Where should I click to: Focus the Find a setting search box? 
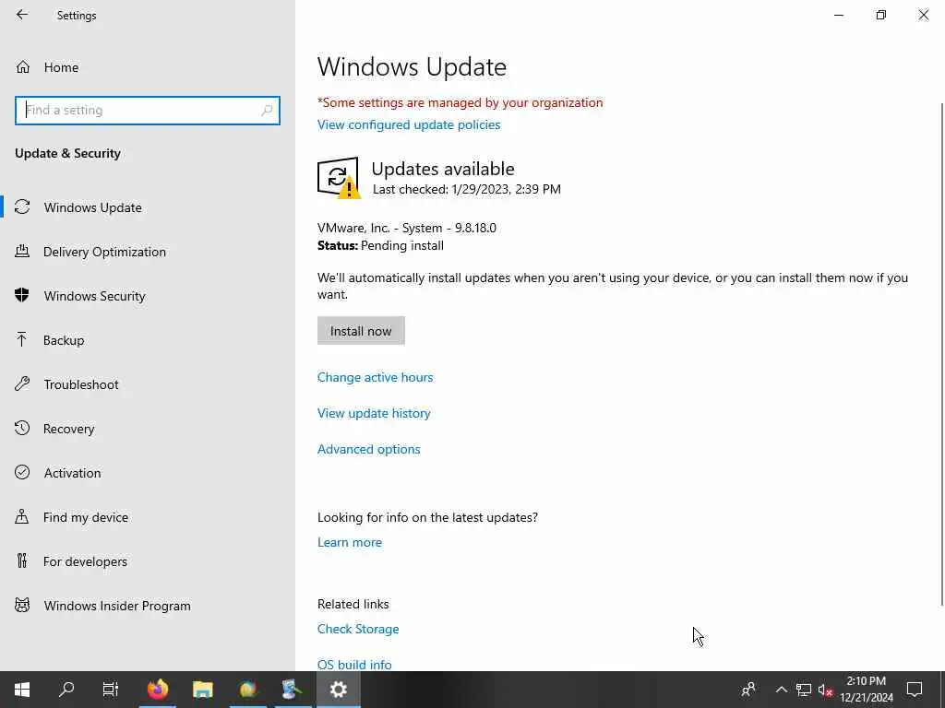click(148, 111)
